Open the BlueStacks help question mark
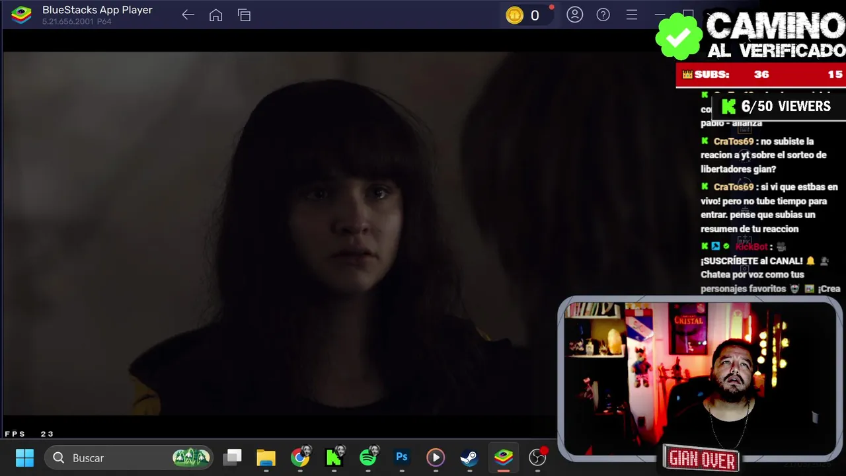 (603, 15)
